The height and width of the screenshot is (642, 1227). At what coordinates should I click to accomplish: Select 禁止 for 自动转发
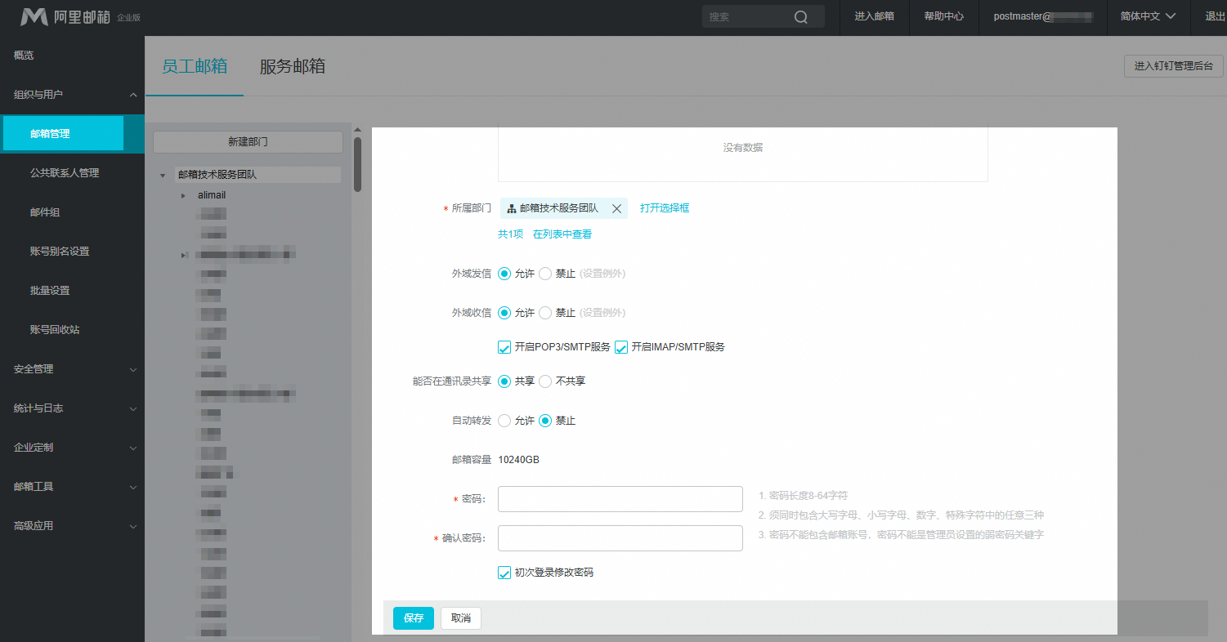click(545, 421)
